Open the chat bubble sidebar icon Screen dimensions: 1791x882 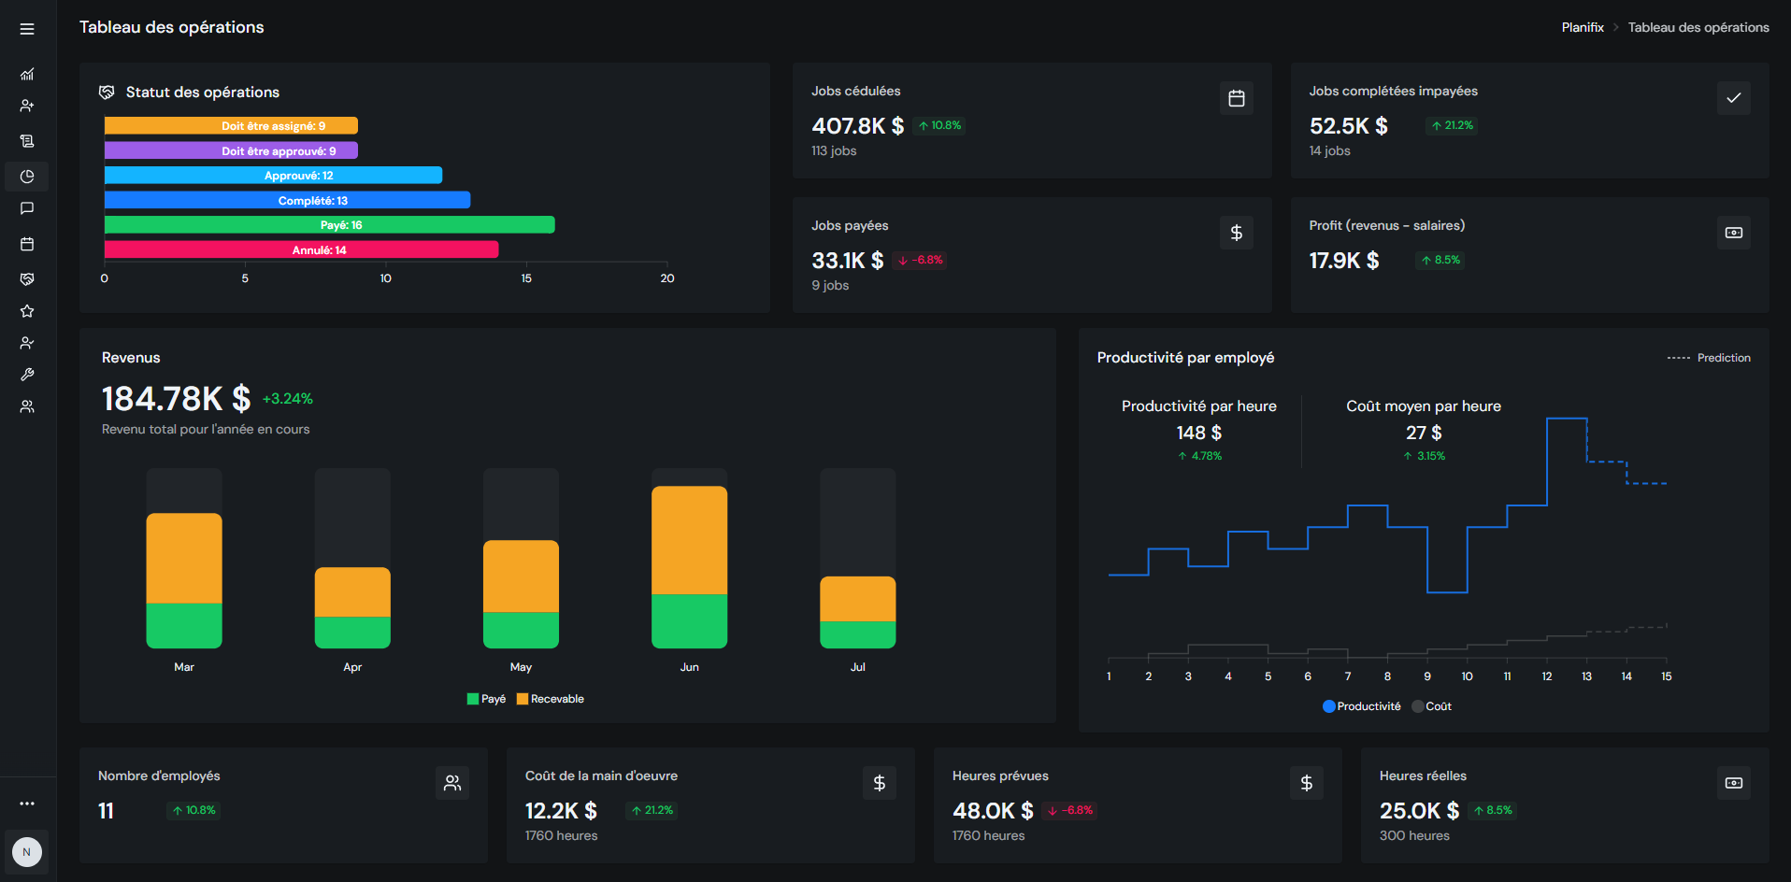click(27, 208)
